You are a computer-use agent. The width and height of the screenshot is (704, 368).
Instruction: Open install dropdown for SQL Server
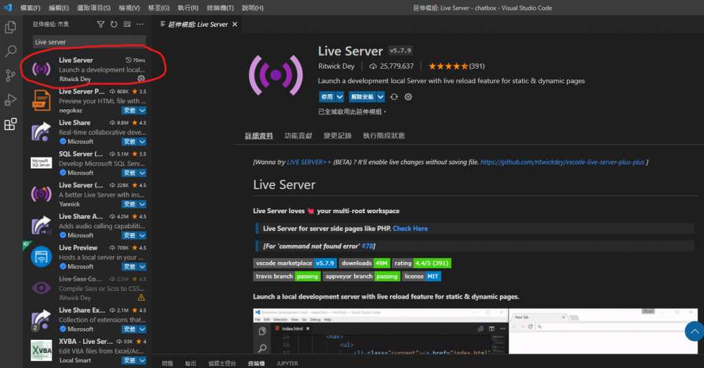pos(142,173)
